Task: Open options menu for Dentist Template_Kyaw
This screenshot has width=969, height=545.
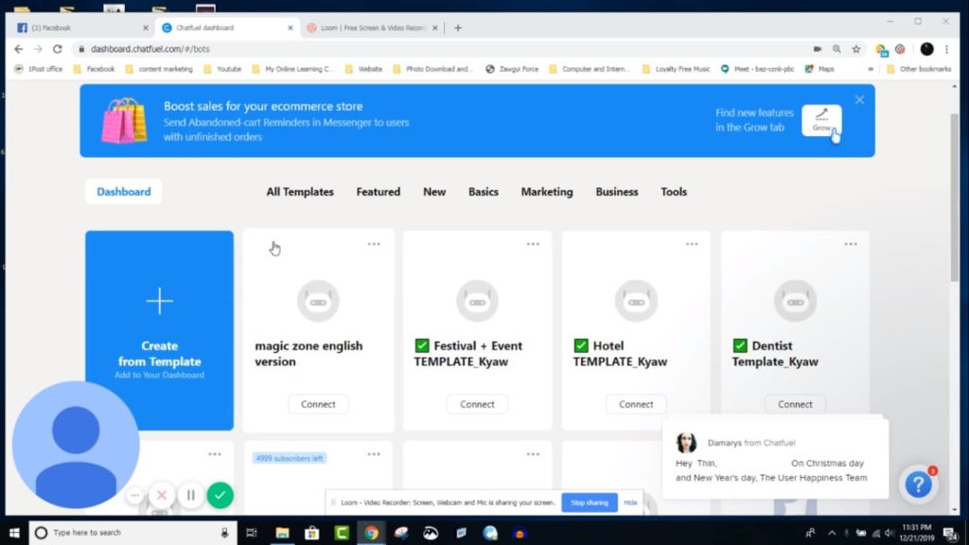Action: pos(851,244)
